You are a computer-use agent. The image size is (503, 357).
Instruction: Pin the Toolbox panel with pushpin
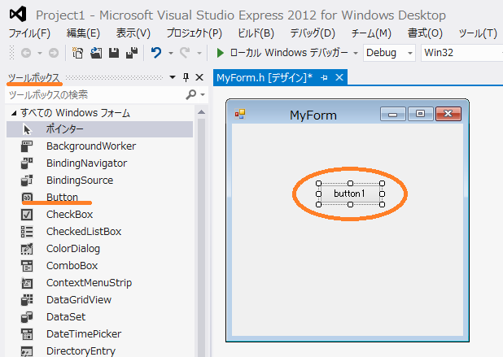[x=186, y=77]
